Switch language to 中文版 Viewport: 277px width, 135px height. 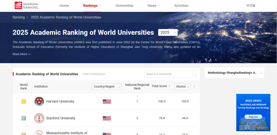(x=251, y=6)
